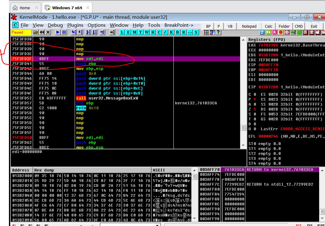The image size is (325, 226).
Task: Click the Registers (FPU) pane header
Action: [x=286, y=39]
